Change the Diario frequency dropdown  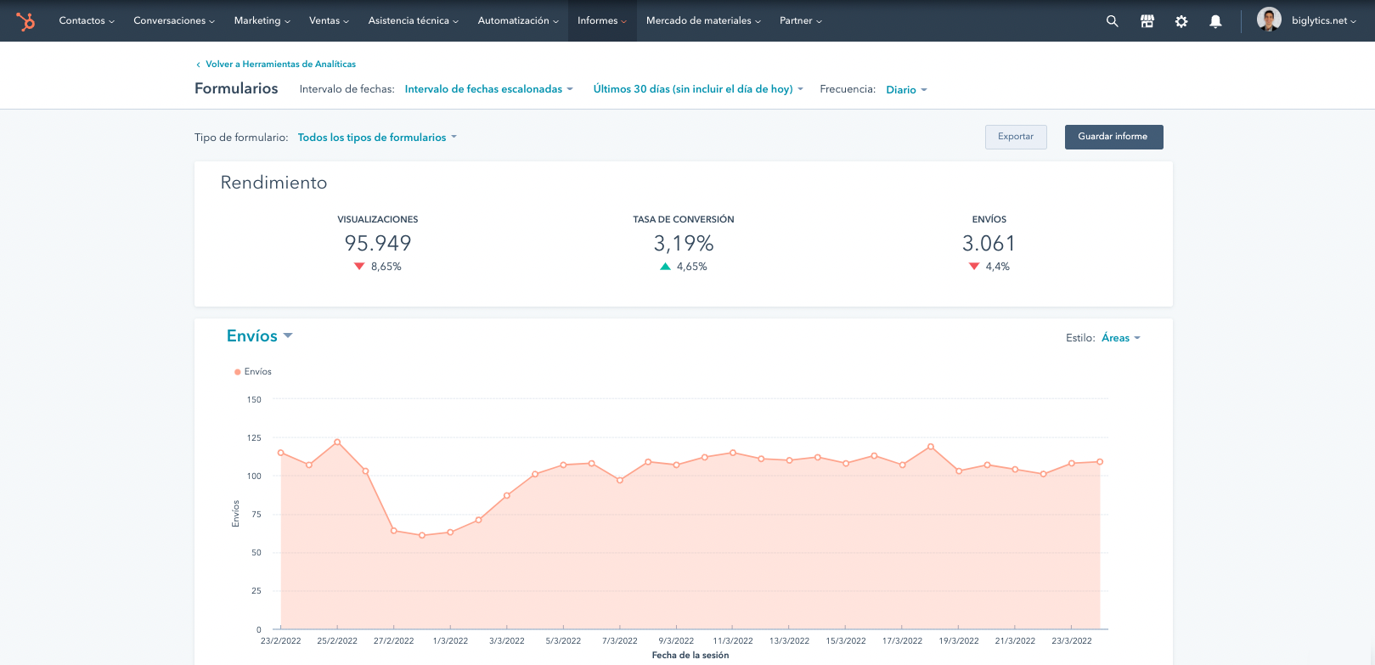[906, 90]
